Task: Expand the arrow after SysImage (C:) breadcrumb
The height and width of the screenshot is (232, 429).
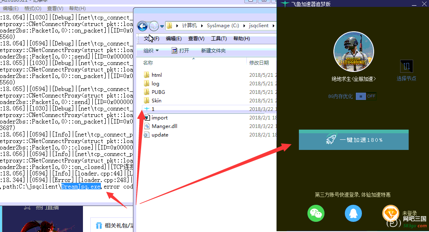Action: (x=244, y=26)
